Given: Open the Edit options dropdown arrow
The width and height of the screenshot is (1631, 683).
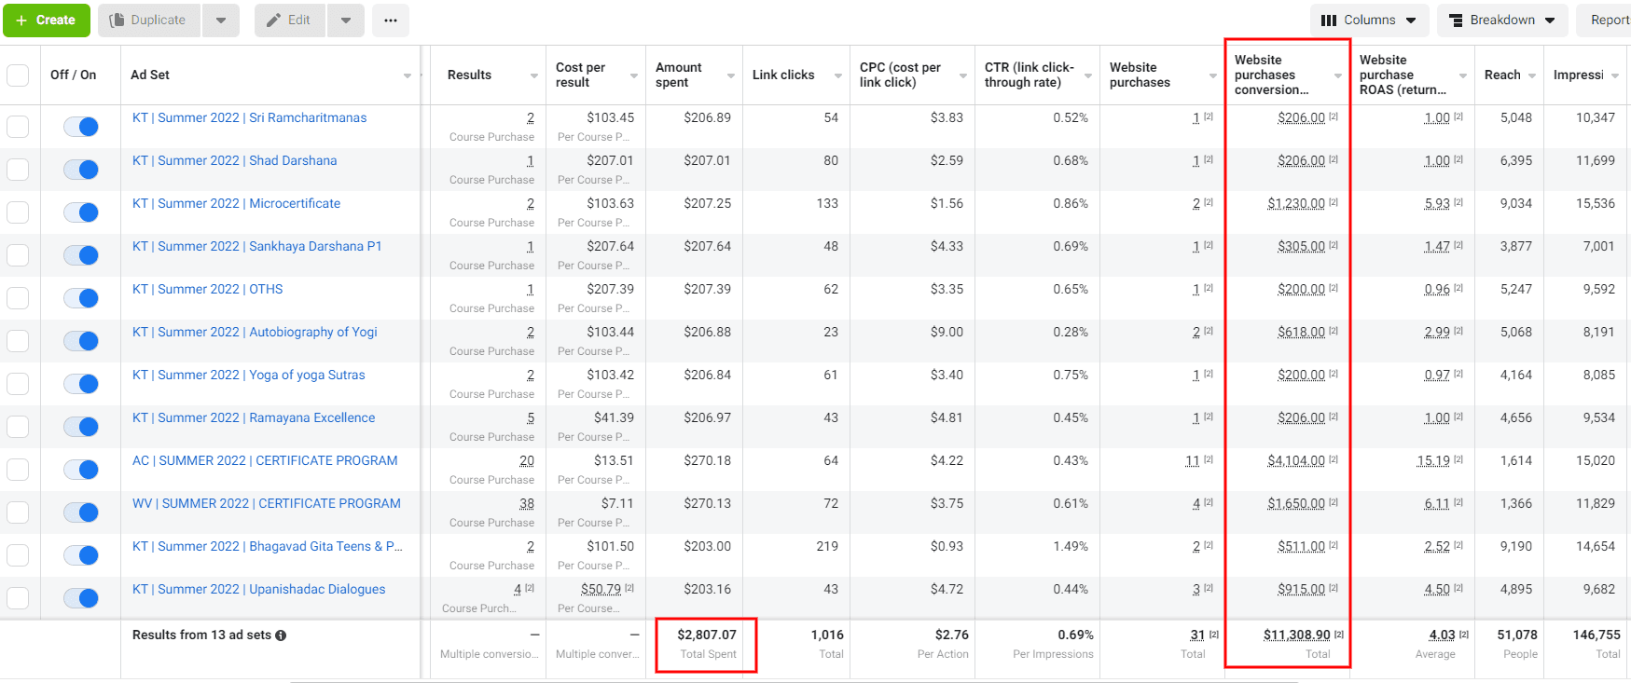Looking at the screenshot, I should [346, 20].
